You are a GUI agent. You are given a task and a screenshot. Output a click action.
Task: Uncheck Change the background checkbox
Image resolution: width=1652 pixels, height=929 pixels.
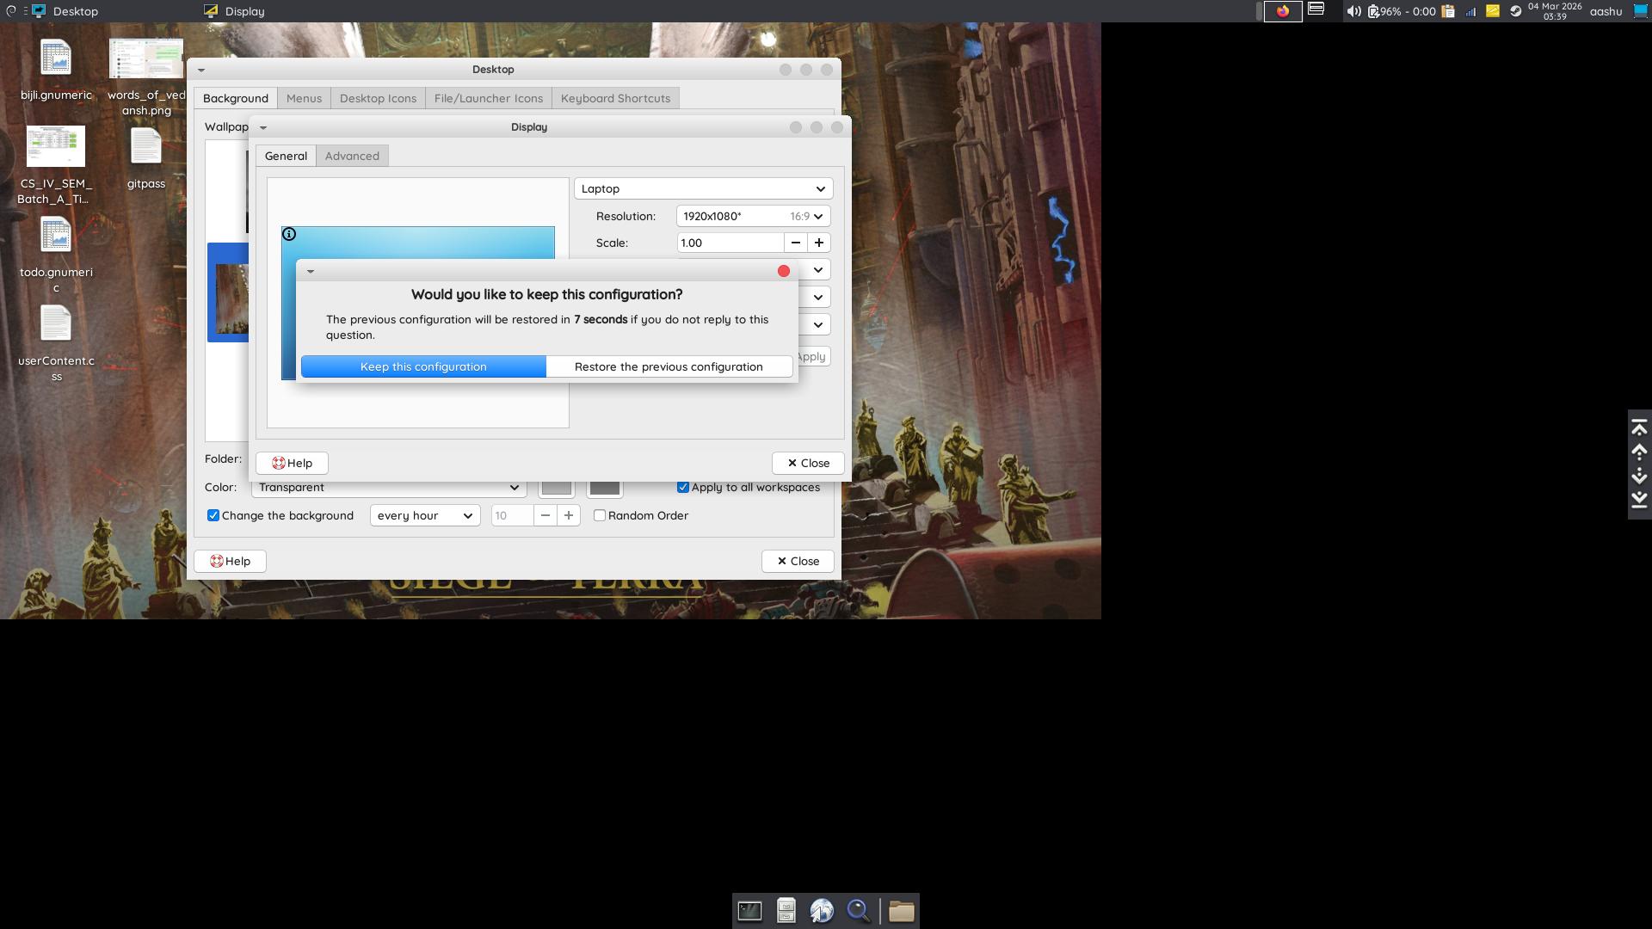click(x=213, y=515)
